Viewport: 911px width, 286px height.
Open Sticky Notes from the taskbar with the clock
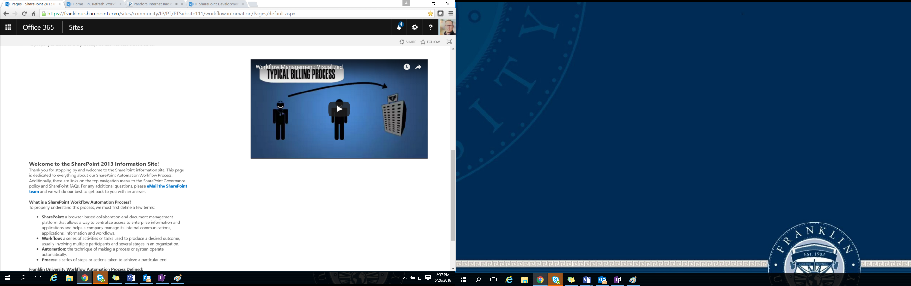[116, 278]
